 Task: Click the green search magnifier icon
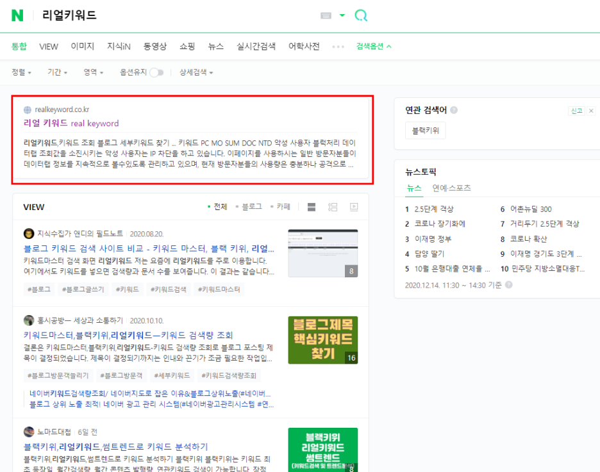click(x=361, y=15)
